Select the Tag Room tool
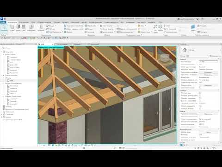This screenshot has height=167, width=222. tap(125, 32)
